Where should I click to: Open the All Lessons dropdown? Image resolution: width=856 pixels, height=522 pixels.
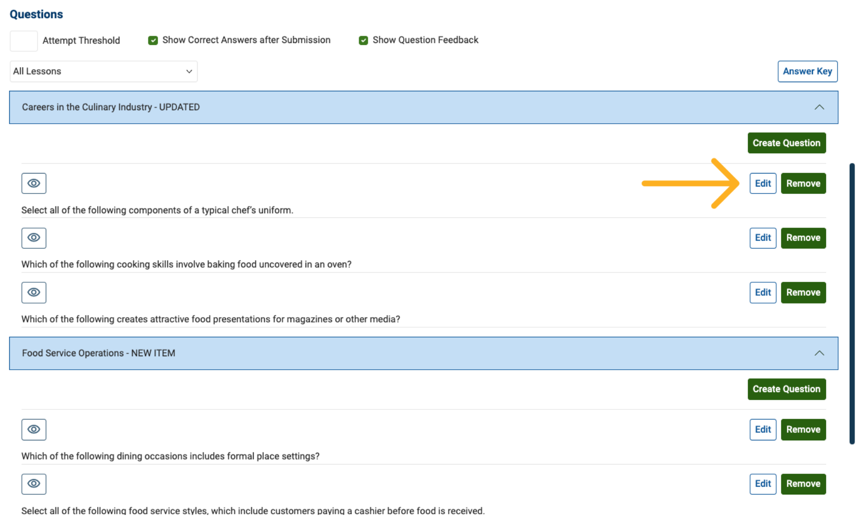click(x=103, y=72)
